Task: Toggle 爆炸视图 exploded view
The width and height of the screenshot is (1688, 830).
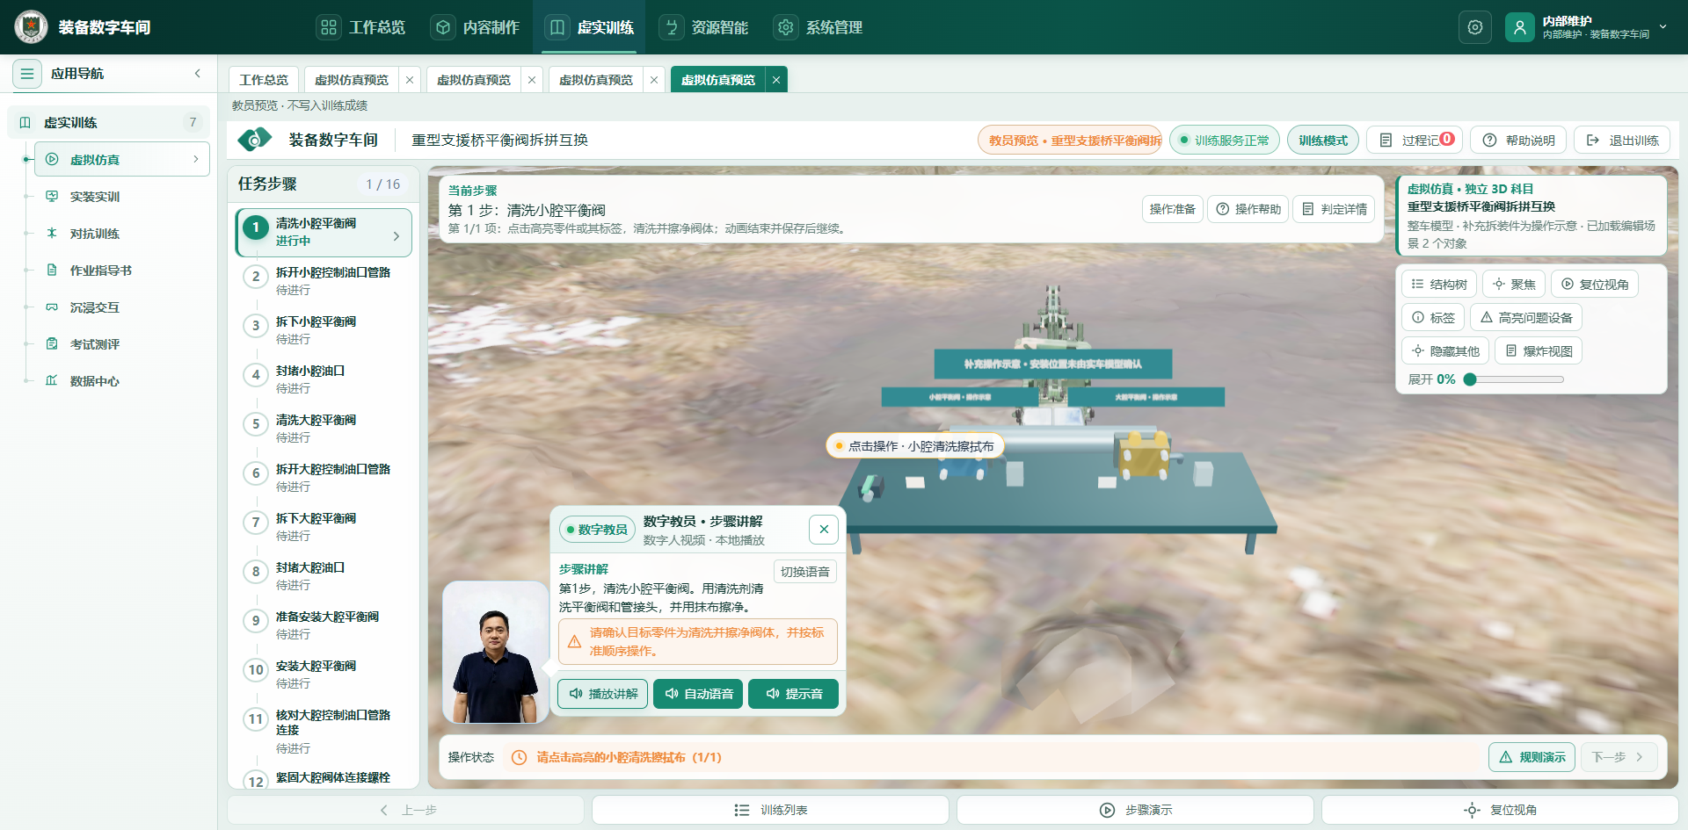Action: pos(1539,351)
